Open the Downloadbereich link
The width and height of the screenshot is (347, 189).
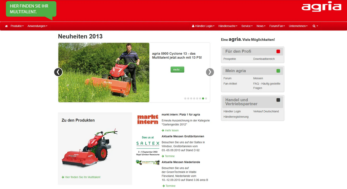coord(264,59)
